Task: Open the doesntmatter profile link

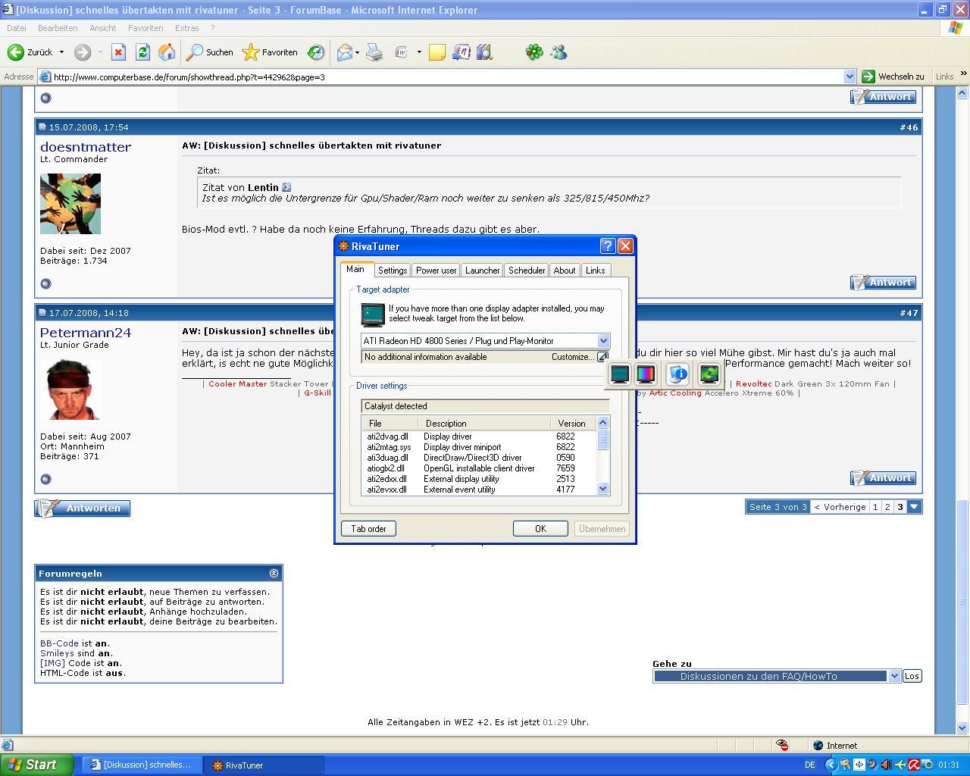Action: click(86, 147)
